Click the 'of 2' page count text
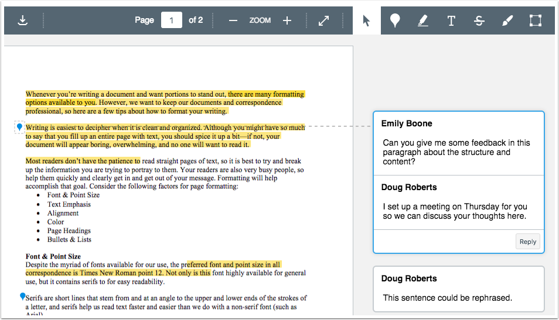 196,20
